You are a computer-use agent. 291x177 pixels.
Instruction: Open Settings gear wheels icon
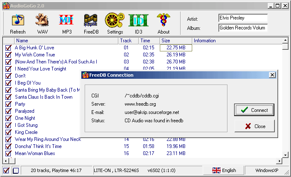115,20
